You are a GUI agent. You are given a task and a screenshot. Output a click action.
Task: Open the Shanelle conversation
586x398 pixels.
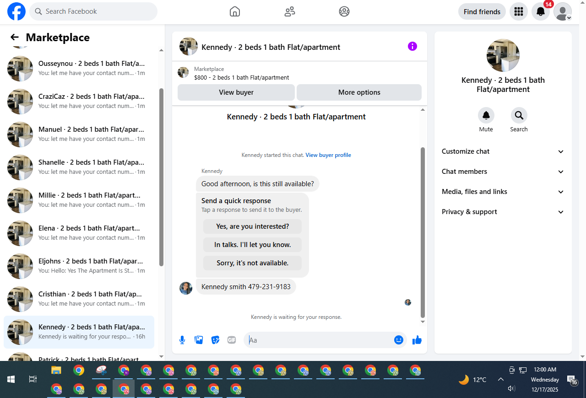pos(79,167)
